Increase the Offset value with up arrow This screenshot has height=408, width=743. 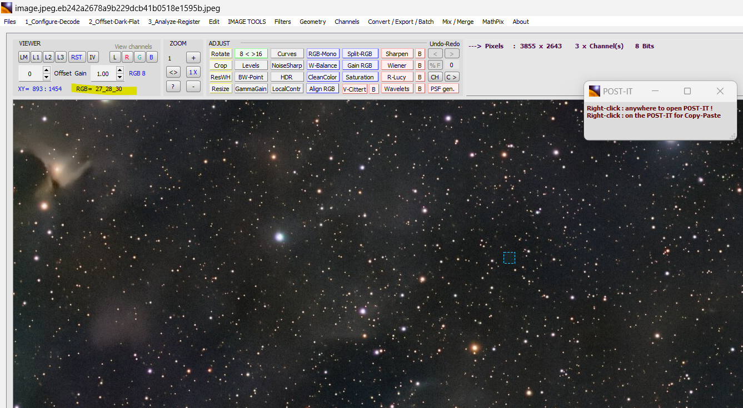[x=47, y=70]
